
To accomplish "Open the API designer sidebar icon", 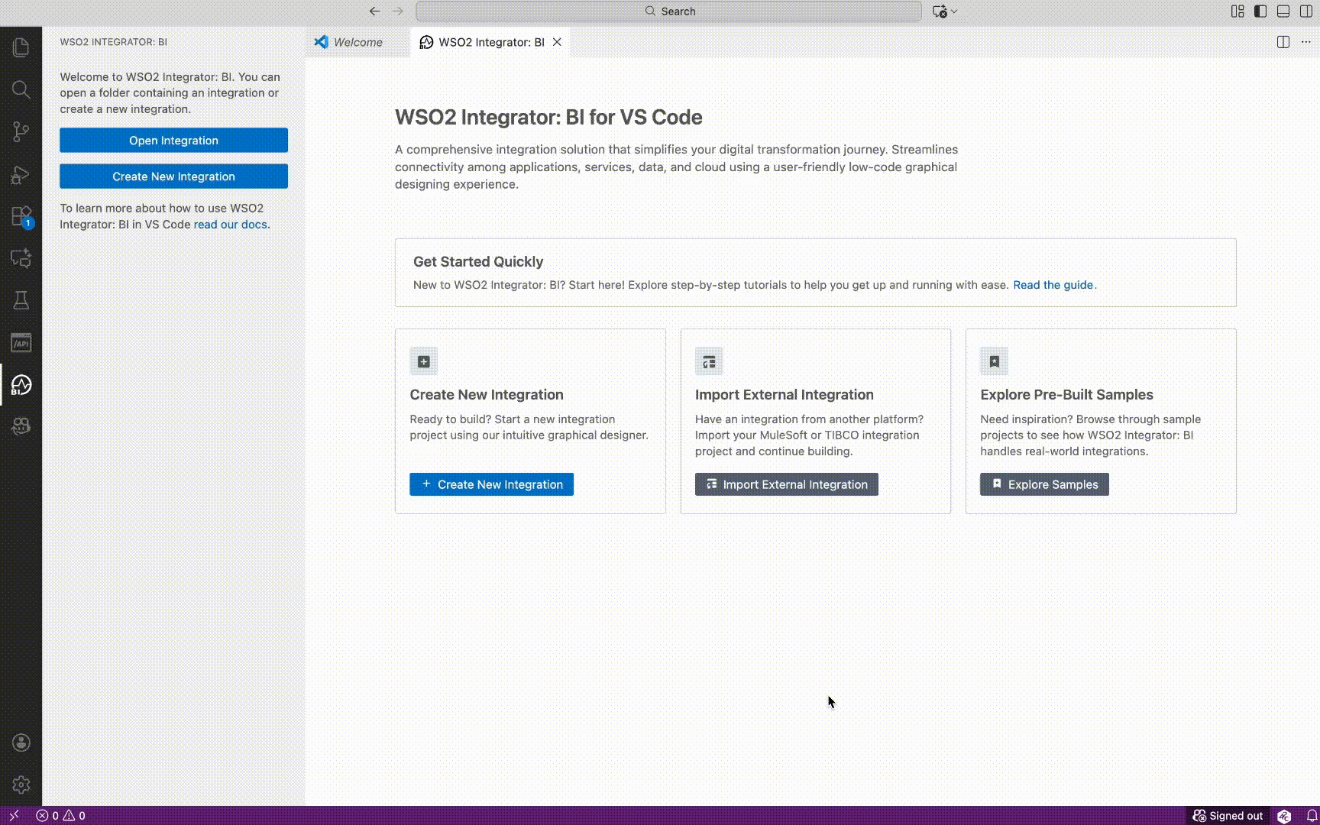I will 21,342.
